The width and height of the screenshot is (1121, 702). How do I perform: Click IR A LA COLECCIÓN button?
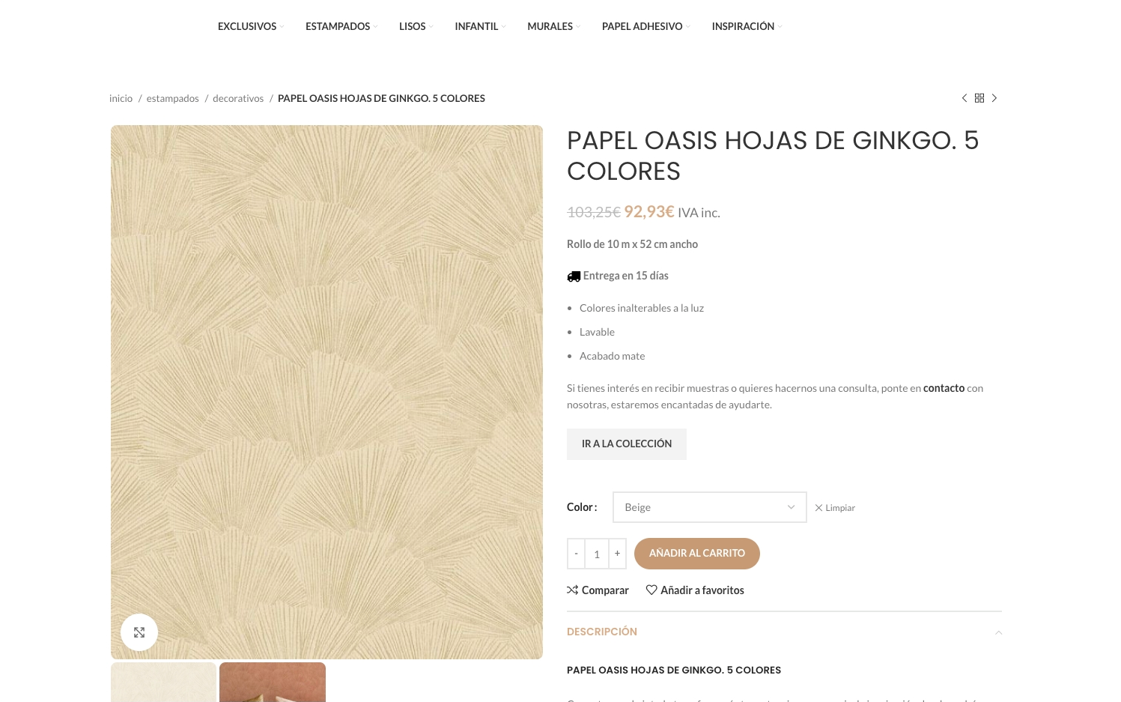tap(627, 444)
